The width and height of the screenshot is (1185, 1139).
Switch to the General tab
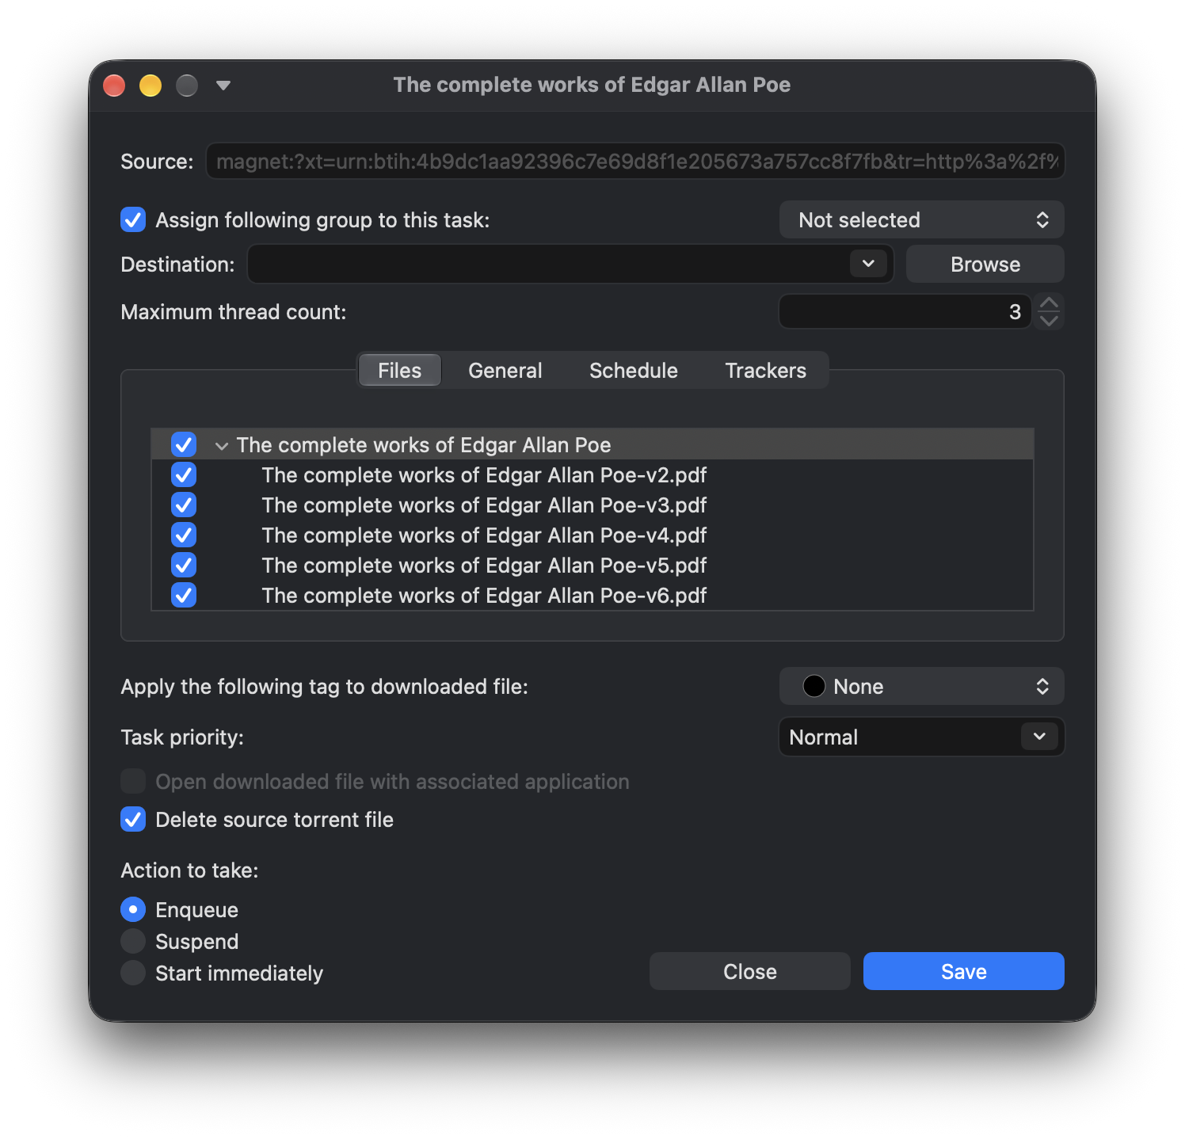(x=505, y=370)
